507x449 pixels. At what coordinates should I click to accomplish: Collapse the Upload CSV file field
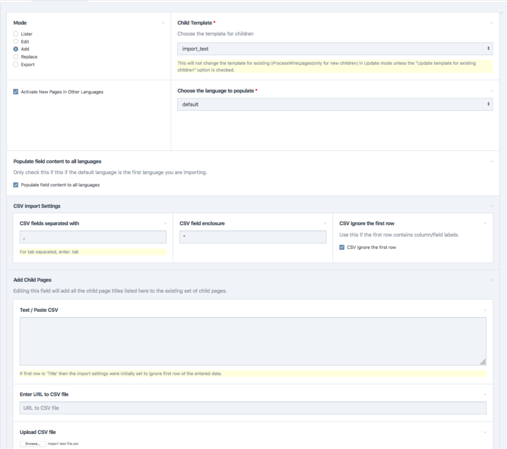(485, 432)
